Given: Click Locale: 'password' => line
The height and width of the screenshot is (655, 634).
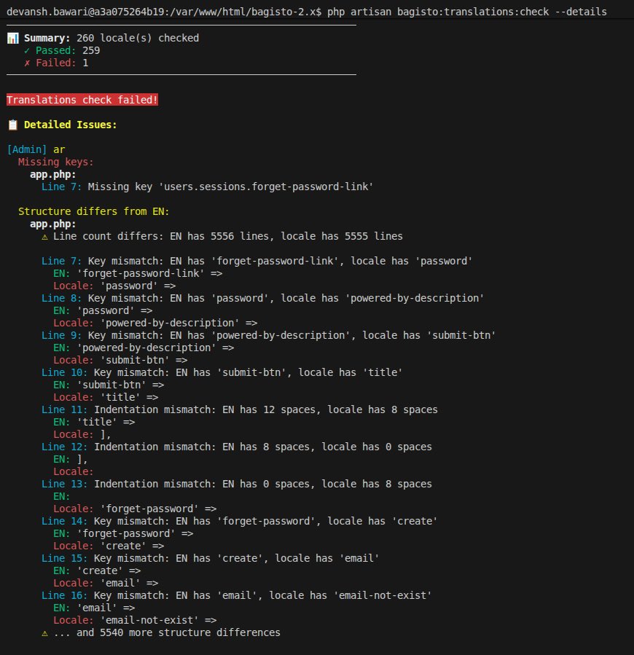Looking at the screenshot, I should 114,286.
